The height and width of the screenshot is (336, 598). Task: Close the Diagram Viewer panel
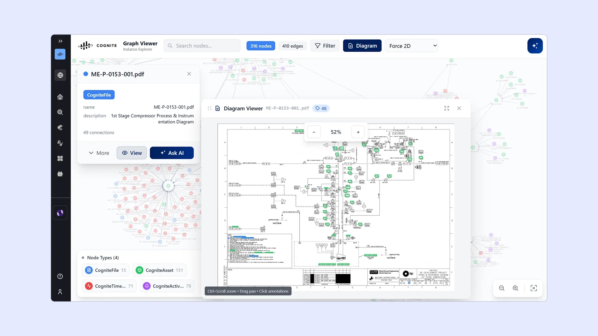point(459,108)
